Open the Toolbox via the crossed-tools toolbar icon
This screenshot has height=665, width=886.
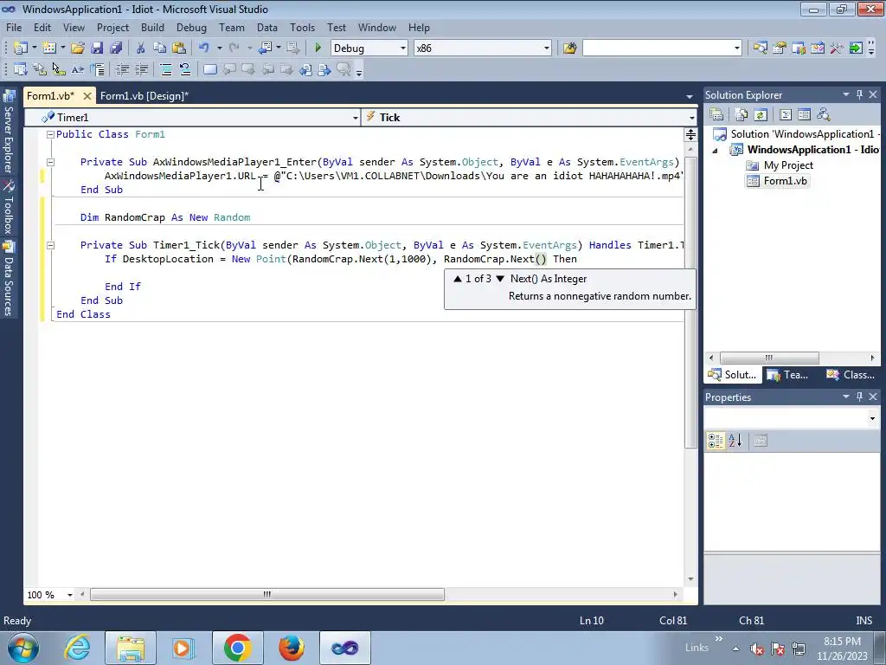837,48
